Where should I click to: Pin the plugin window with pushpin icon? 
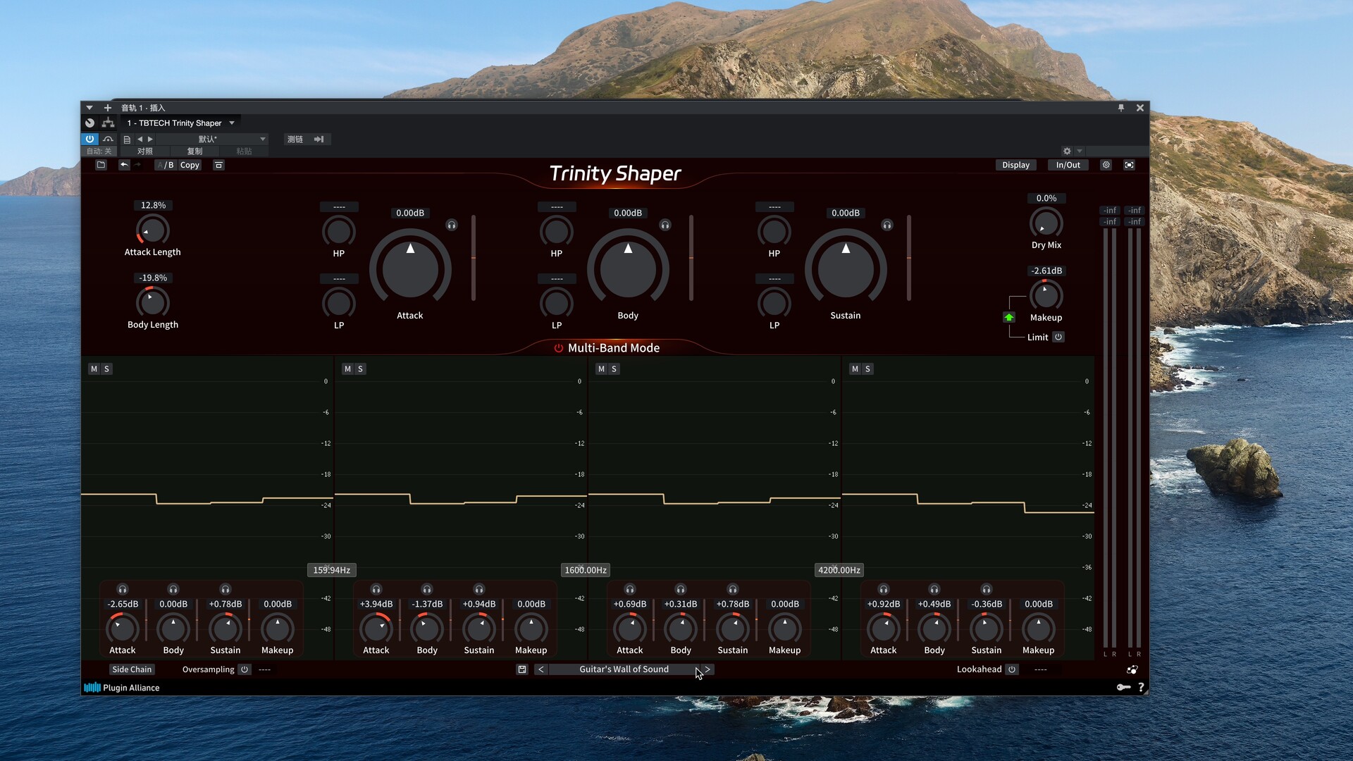point(1120,108)
